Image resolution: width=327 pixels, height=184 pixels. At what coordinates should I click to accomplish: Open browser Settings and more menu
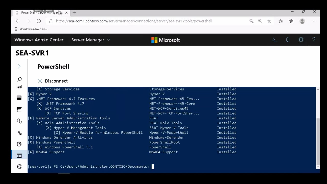pyautogui.click(x=313, y=21)
